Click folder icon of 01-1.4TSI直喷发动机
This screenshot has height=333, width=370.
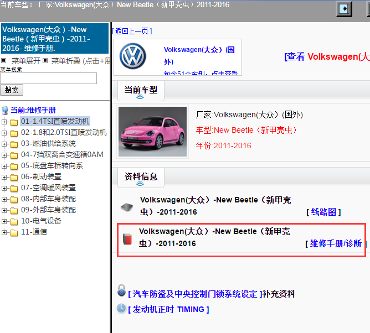(x=14, y=122)
